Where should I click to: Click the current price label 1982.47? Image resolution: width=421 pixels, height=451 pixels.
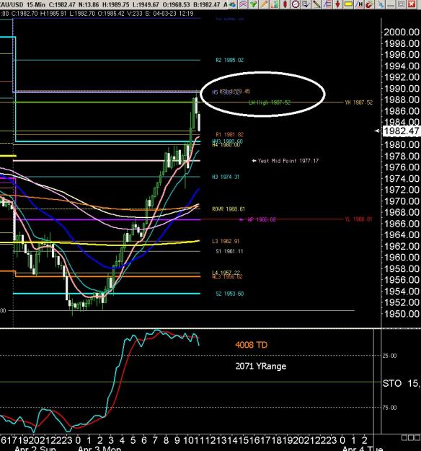coord(401,131)
